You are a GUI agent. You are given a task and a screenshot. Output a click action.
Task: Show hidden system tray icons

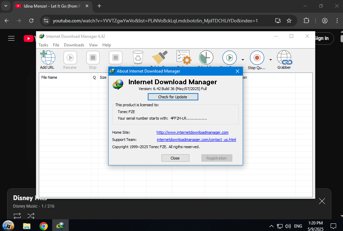coord(271,226)
